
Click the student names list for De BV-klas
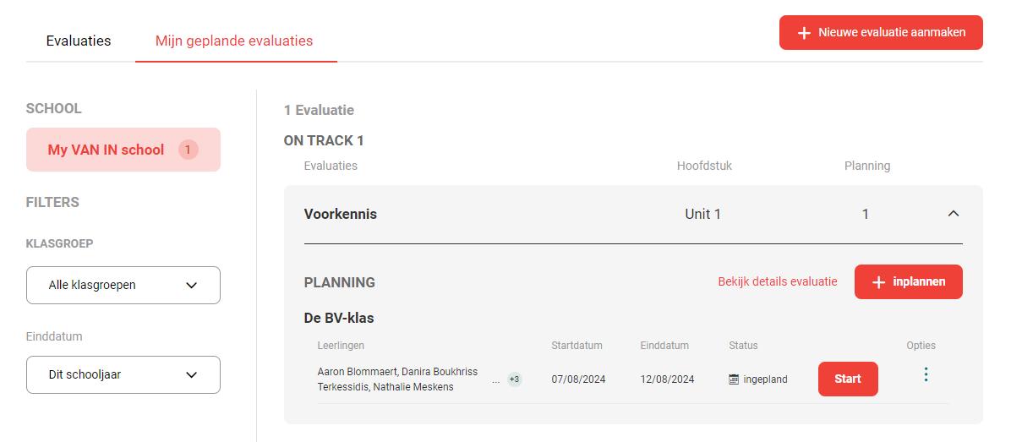pyautogui.click(x=398, y=379)
